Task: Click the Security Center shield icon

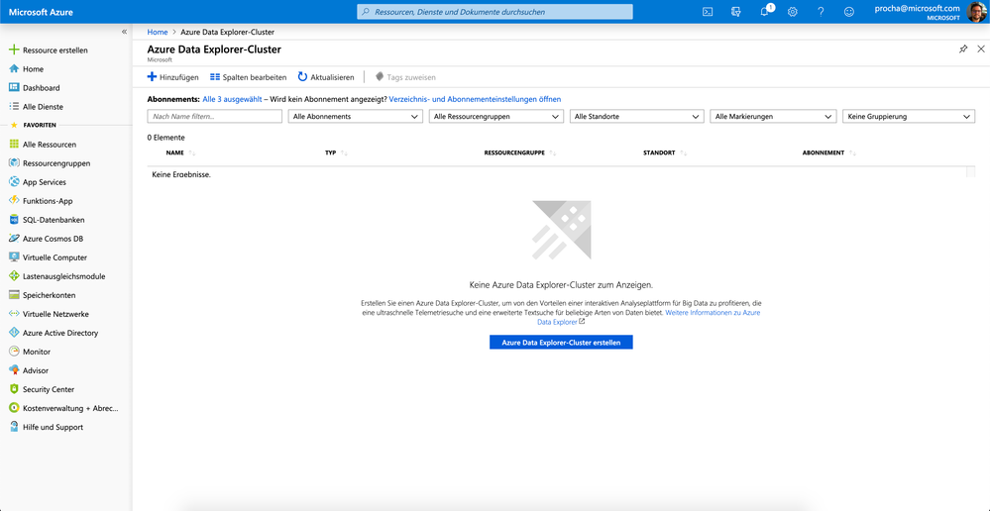Action: pos(14,389)
